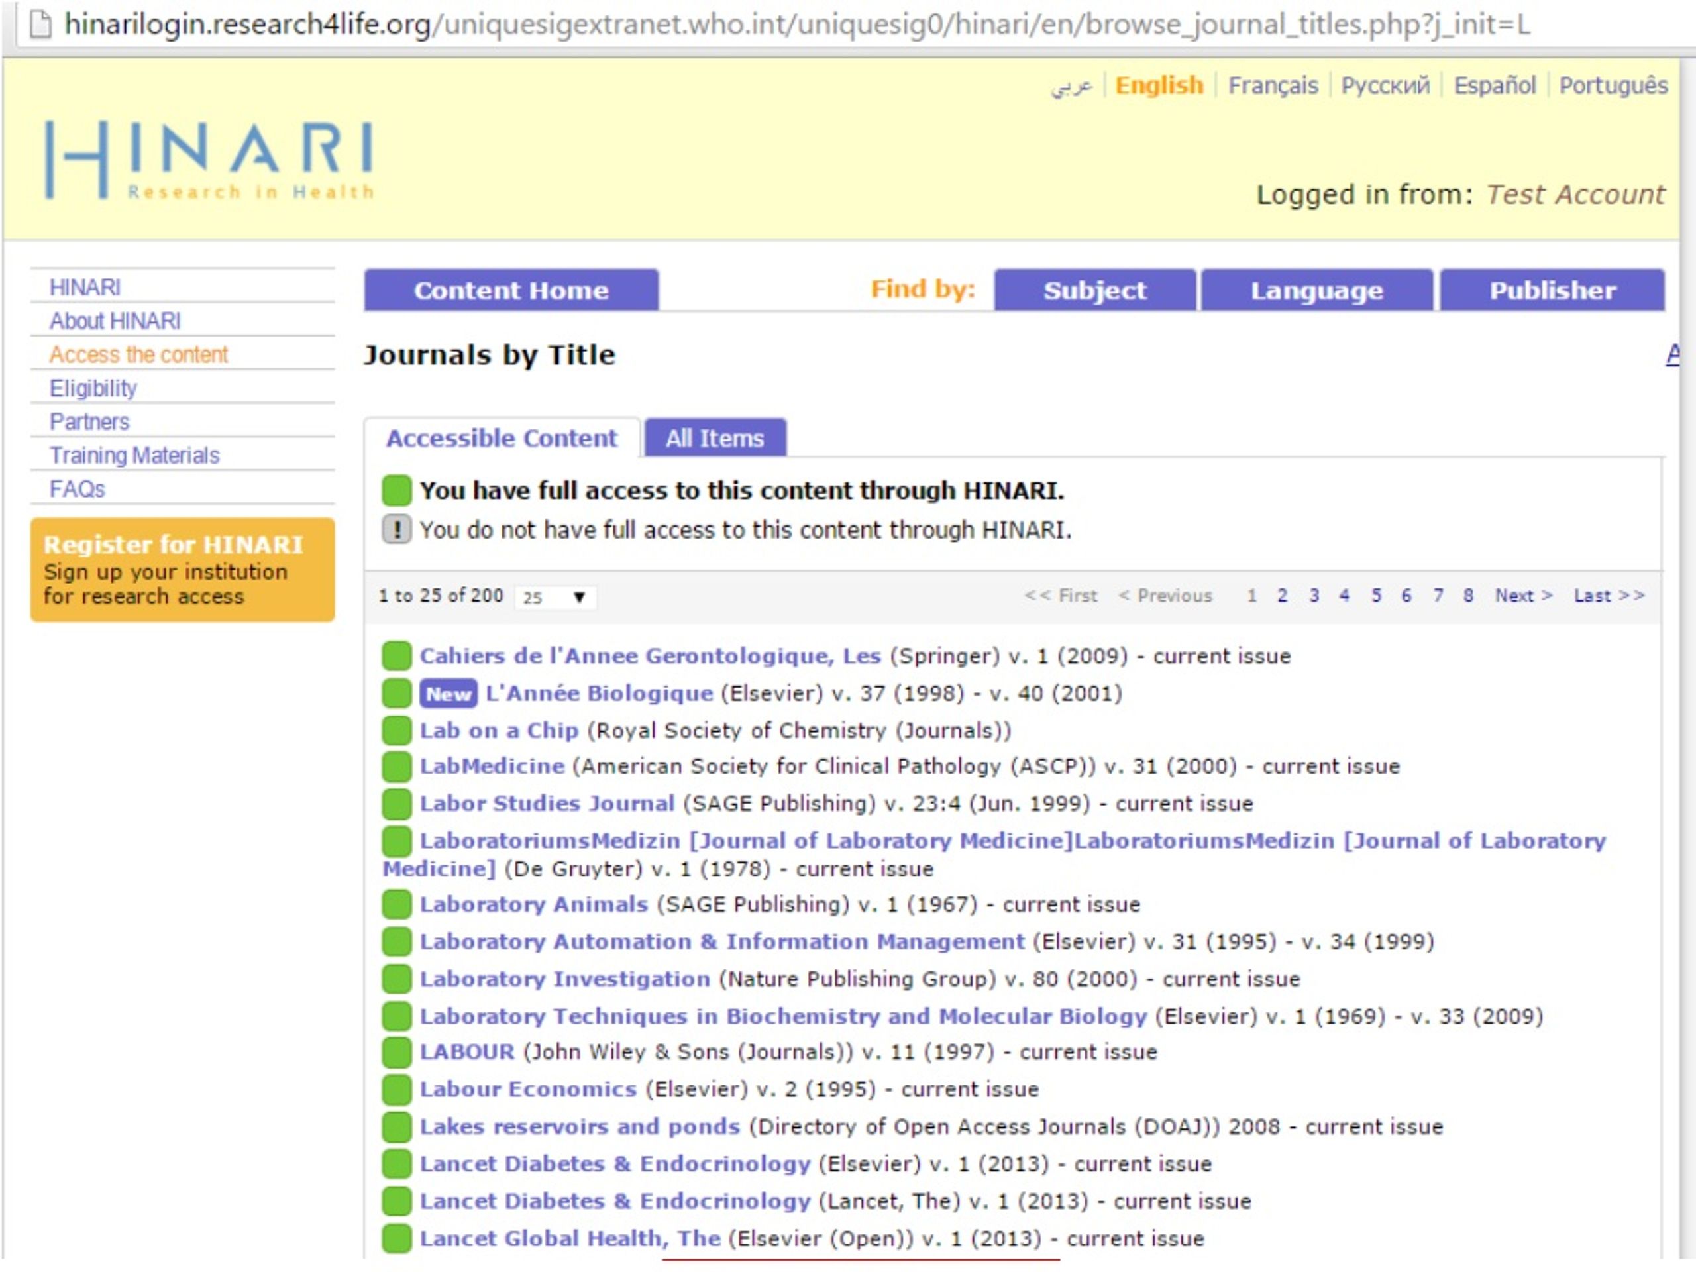The width and height of the screenshot is (1696, 1272).
Task: Click green full access legend icon
Action: pyautogui.click(x=397, y=491)
